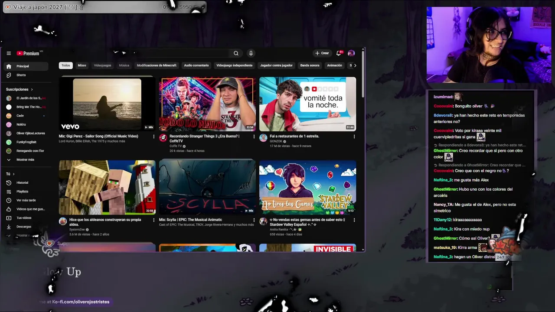Viewport: 555px width, 312px height.
Task: Click CoffeTV channel avatar
Action: tap(163, 138)
